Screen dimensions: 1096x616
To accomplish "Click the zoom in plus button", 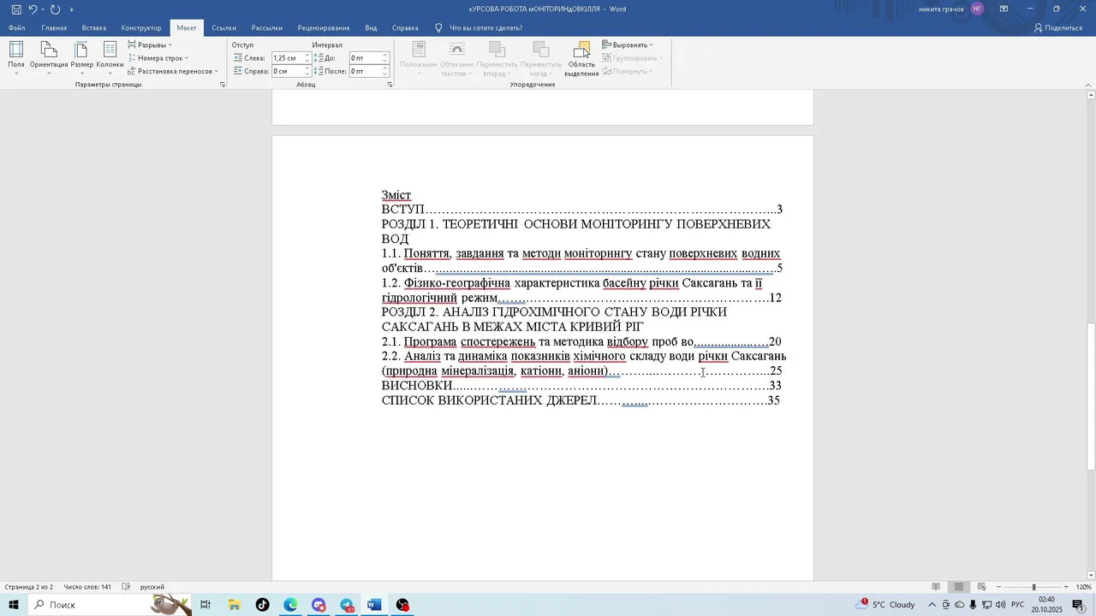I will pos(1066,587).
